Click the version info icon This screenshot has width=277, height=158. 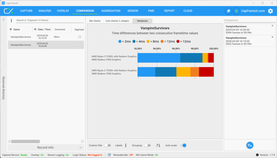(x=257, y=155)
